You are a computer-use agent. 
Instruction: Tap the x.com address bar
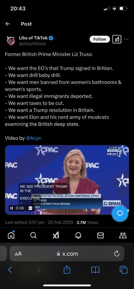click(67, 254)
